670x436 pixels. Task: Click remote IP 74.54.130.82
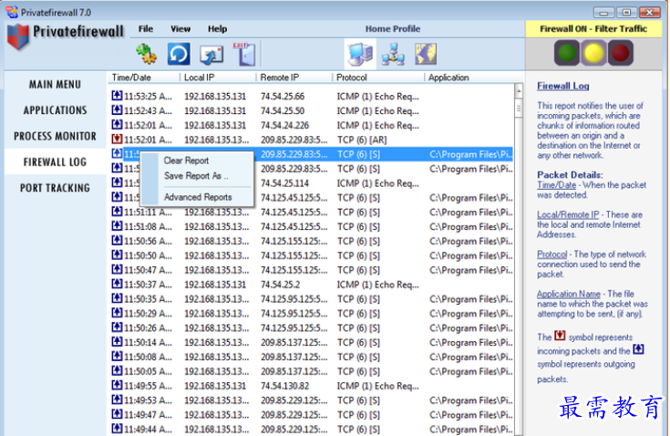click(284, 386)
